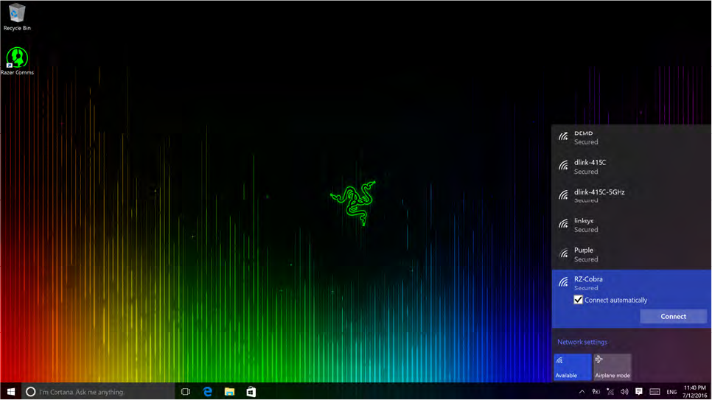The height and width of the screenshot is (400, 712).
Task: Toggle the Airplane mode tile
Action: [612, 367]
